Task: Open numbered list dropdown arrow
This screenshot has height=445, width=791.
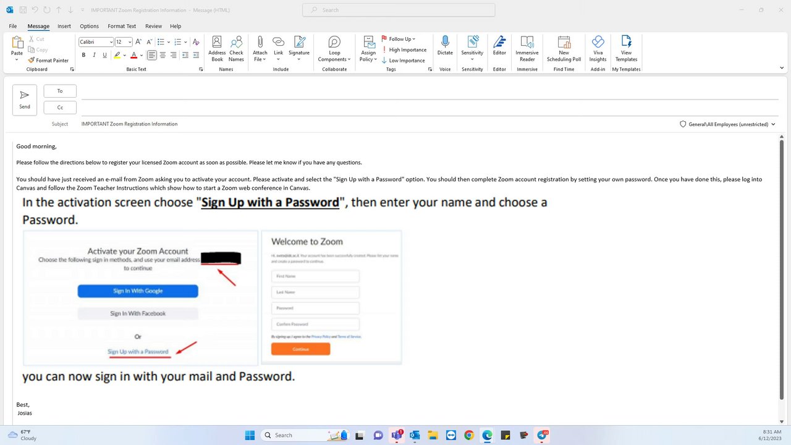Action: pyautogui.click(x=185, y=42)
